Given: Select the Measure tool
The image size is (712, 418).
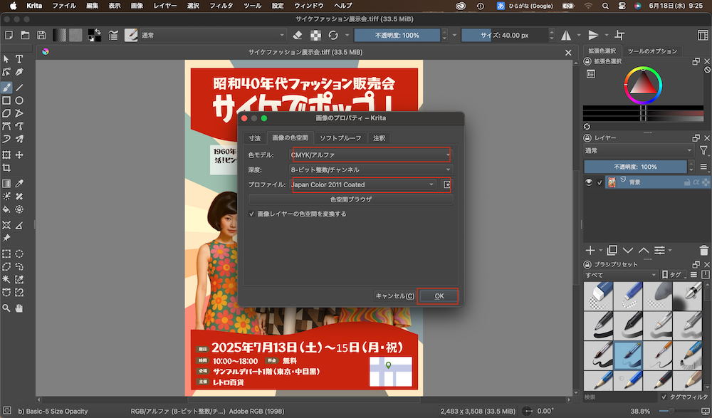Looking at the screenshot, I should click(x=19, y=225).
